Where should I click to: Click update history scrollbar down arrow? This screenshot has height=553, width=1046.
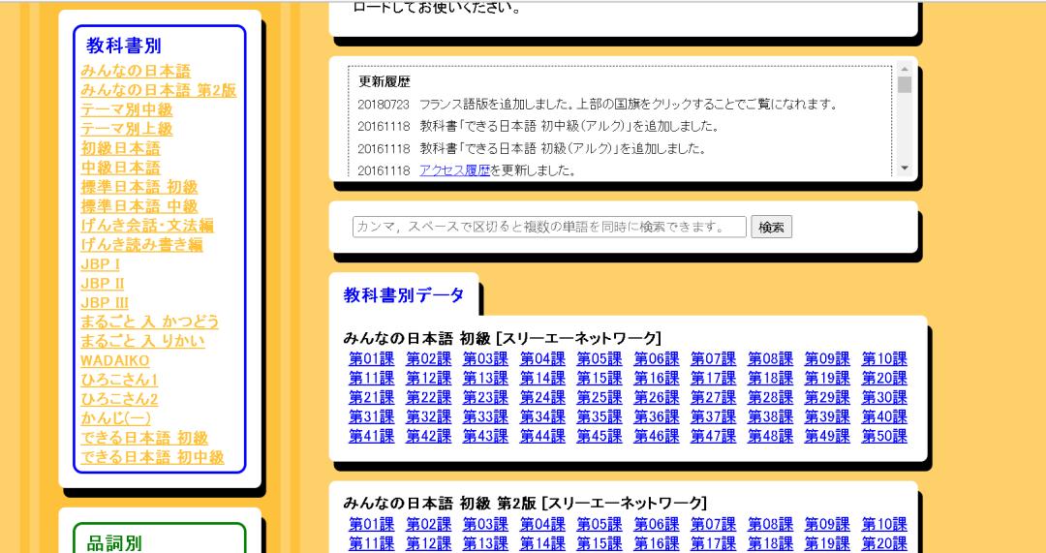[905, 169]
